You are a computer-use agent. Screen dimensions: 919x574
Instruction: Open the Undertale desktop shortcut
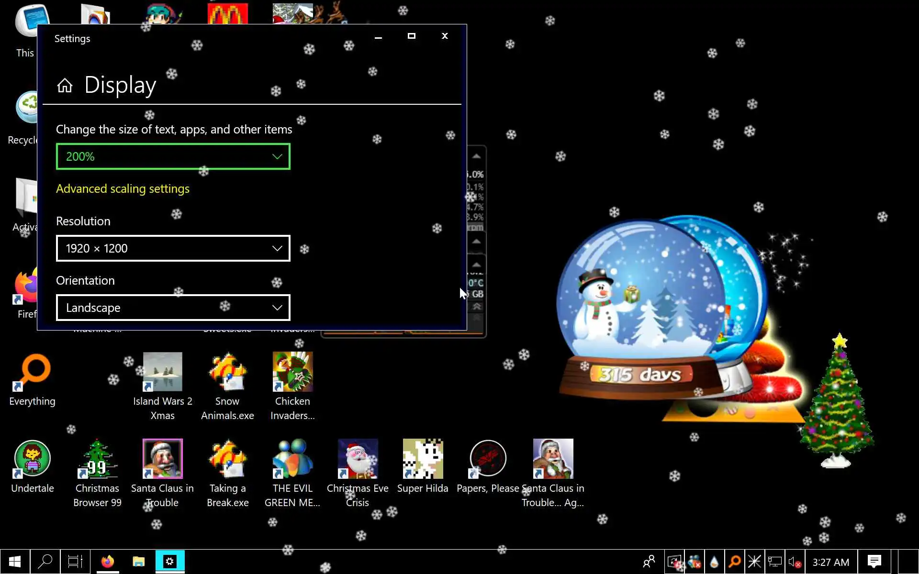click(x=32, y=459)
